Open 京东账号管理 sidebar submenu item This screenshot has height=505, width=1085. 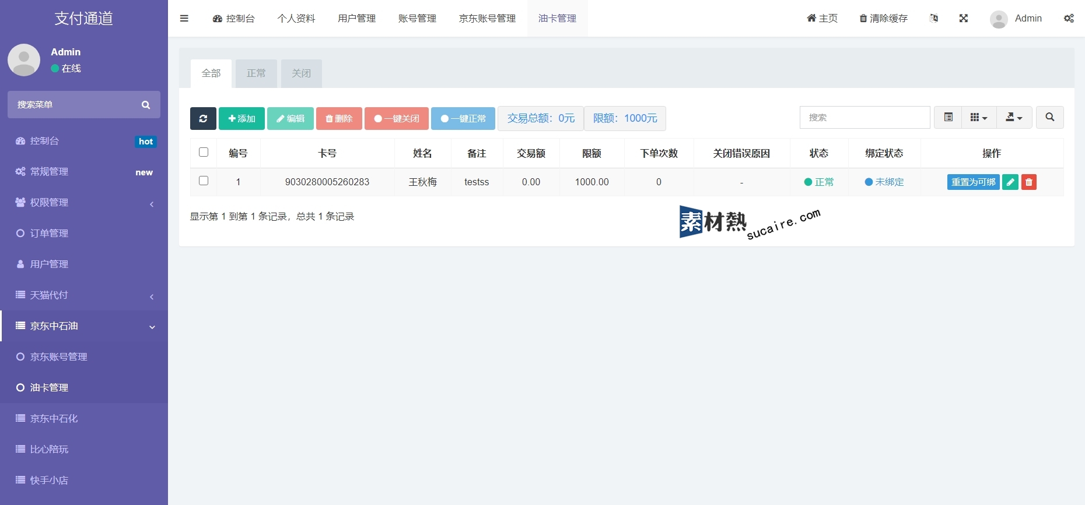click(x=84, y=357)
